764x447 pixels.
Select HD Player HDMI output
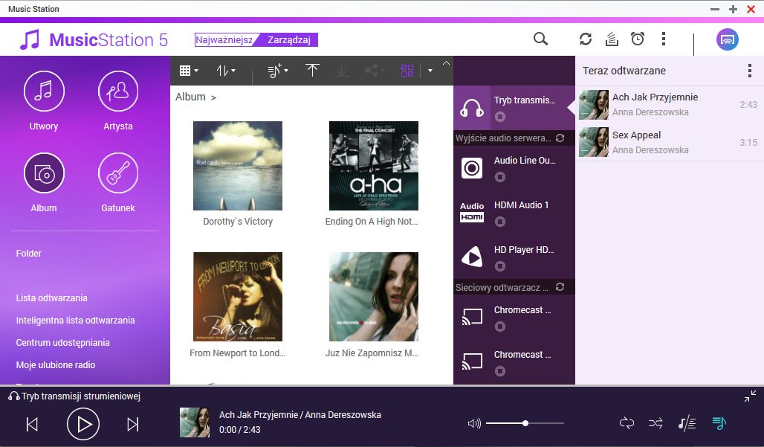pos(514,257)
